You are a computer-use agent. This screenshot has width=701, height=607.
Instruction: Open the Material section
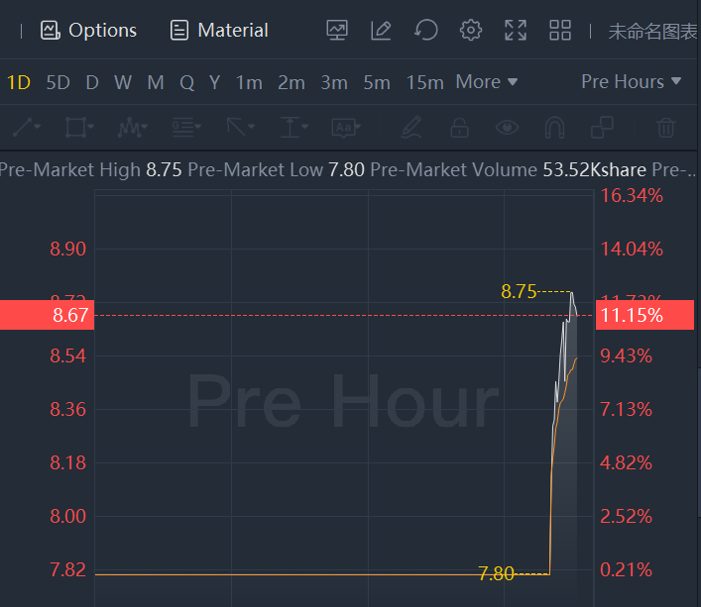click(x=219, y=31)
